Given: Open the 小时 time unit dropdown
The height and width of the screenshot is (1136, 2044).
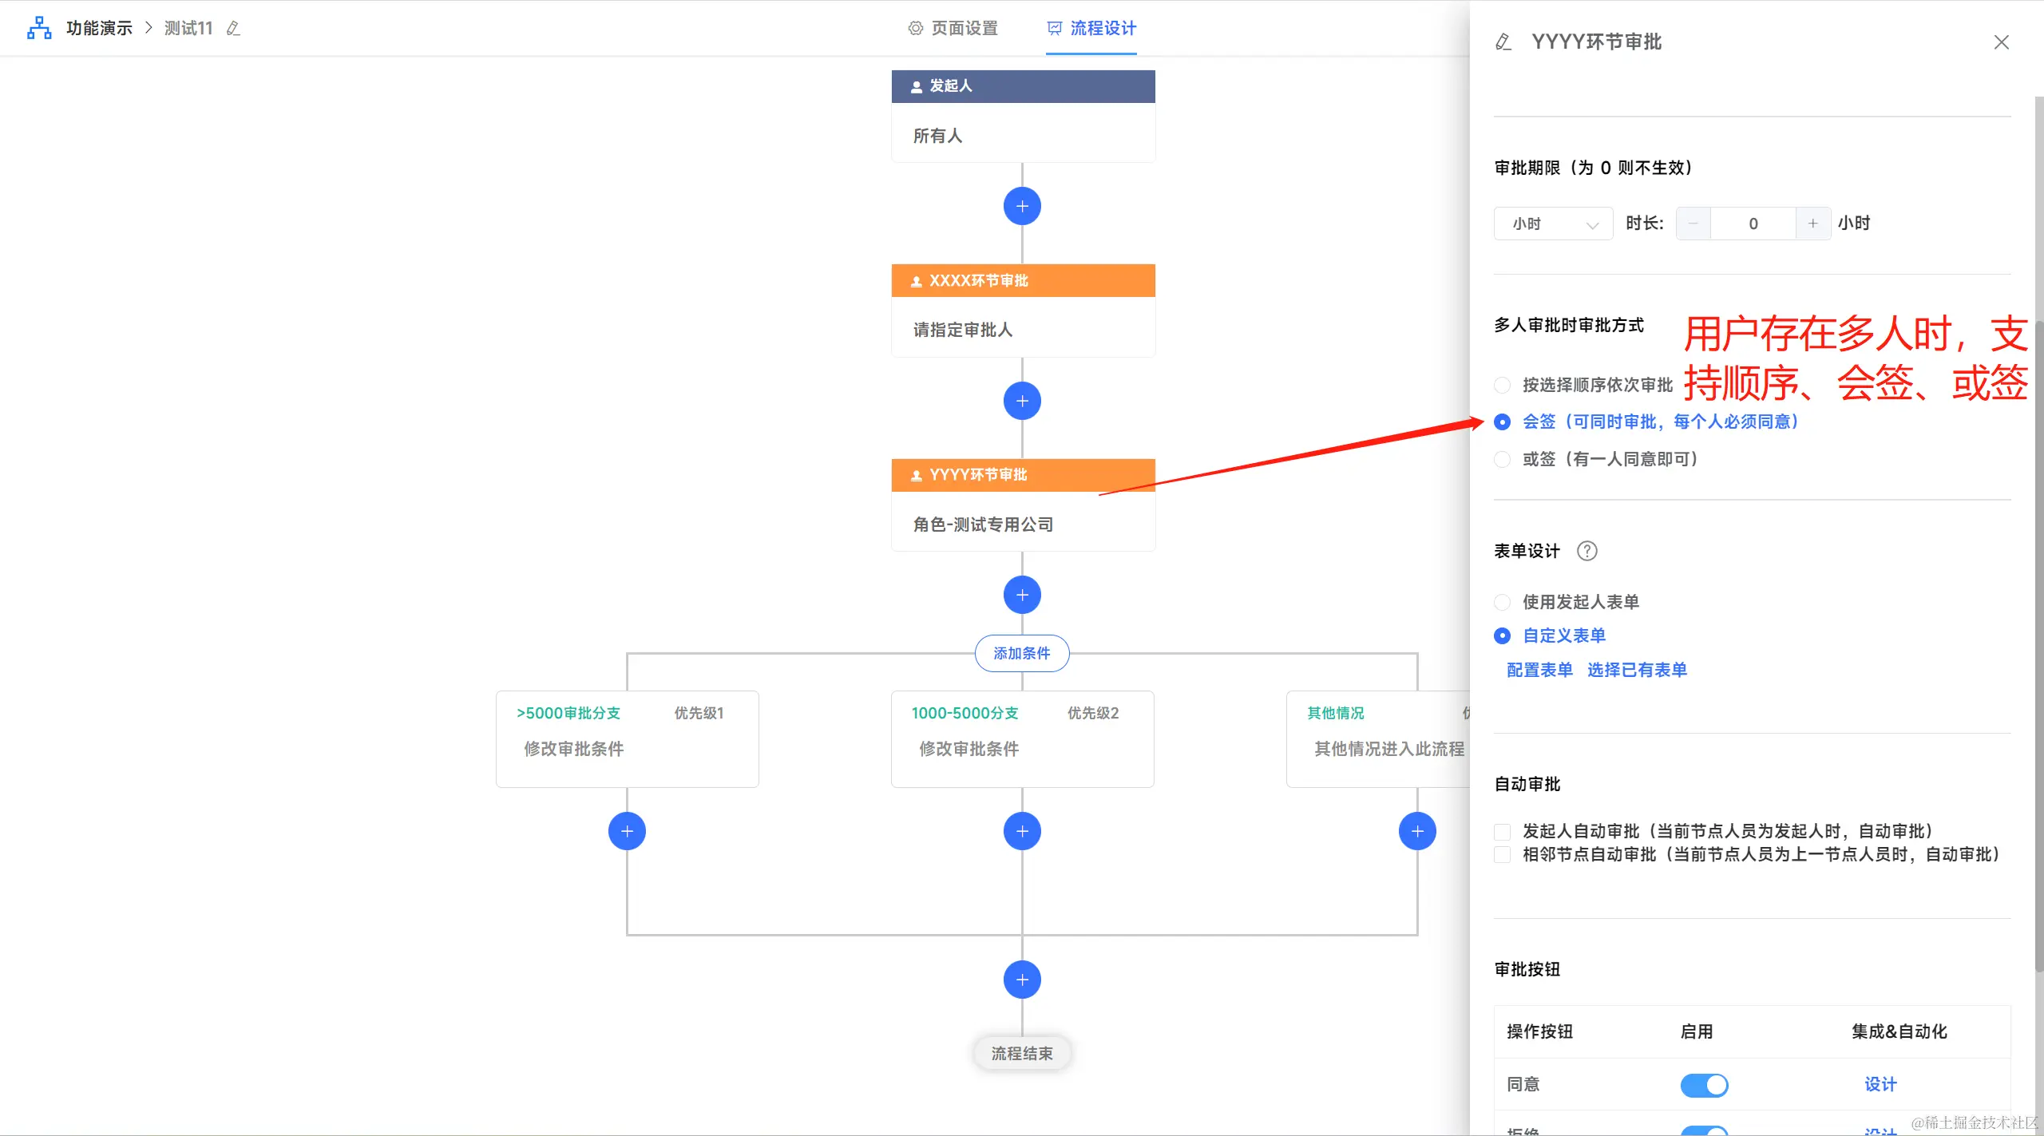Looking at the screenshot, I should tap(1553, 224).
